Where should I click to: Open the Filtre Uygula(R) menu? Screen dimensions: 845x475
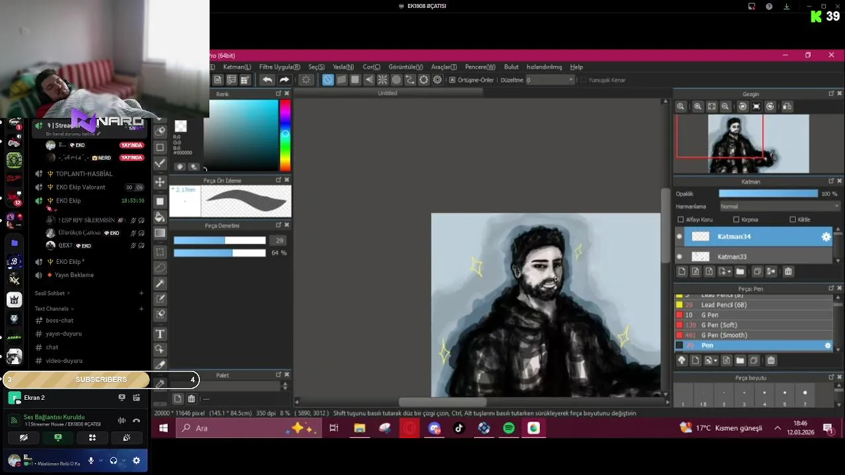[x=280, y=67]
